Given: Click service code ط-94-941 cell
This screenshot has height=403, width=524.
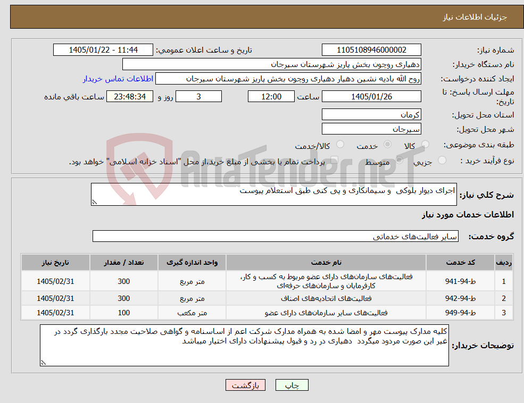Looking at the screenshot, I should [460, 281].
